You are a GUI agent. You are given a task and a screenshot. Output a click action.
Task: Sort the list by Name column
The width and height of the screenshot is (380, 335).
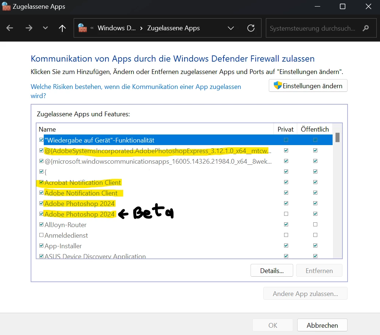pos(155,129)
